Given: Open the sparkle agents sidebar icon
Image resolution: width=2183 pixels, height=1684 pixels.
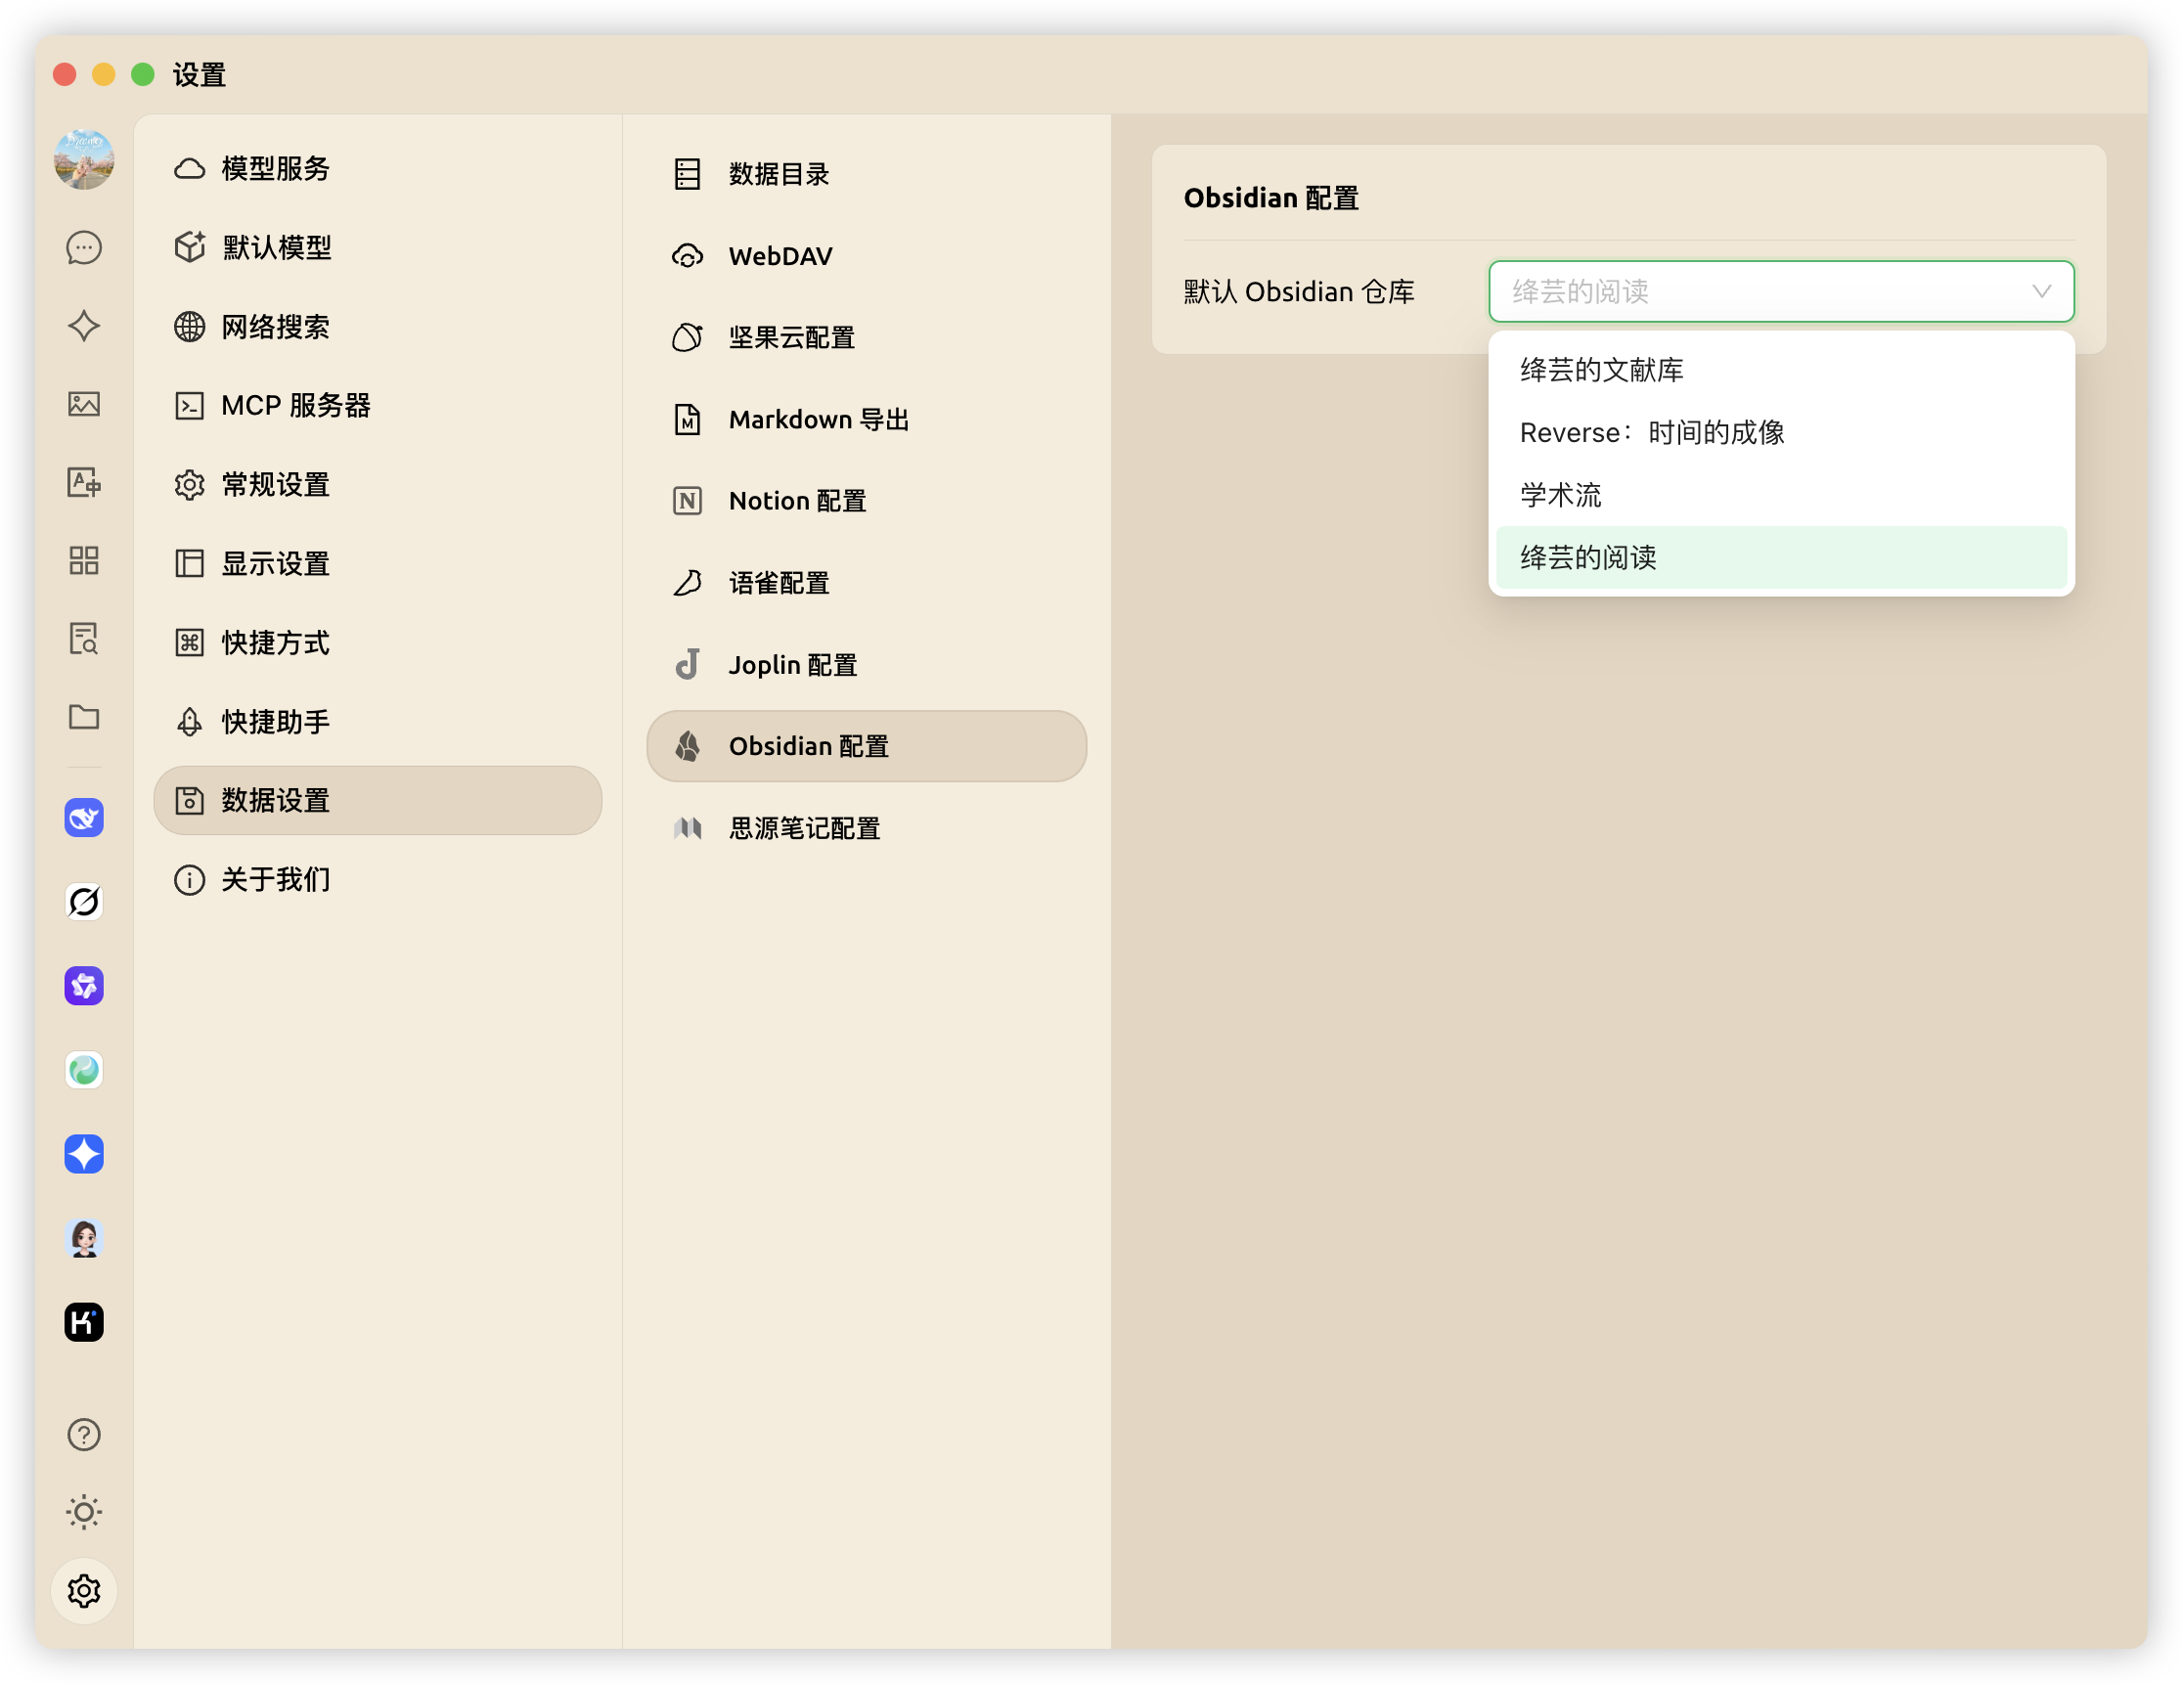Looking at the screenshot, I should point(84,326).
